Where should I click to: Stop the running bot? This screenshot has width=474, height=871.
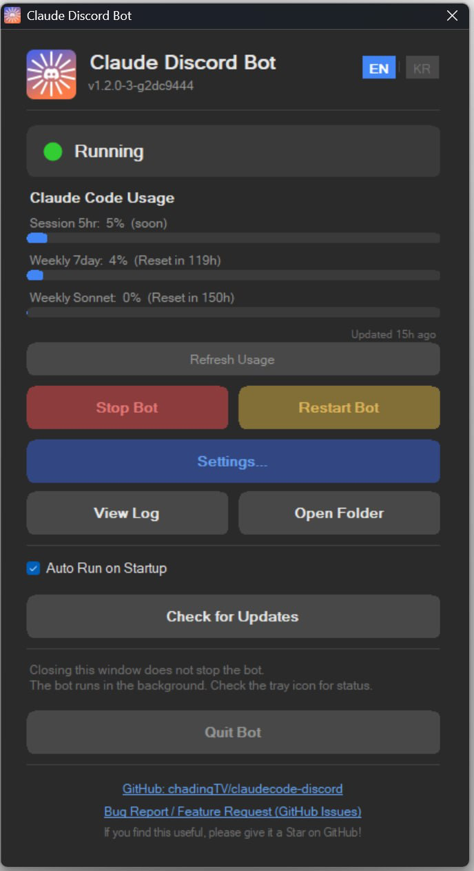[127, 407]
